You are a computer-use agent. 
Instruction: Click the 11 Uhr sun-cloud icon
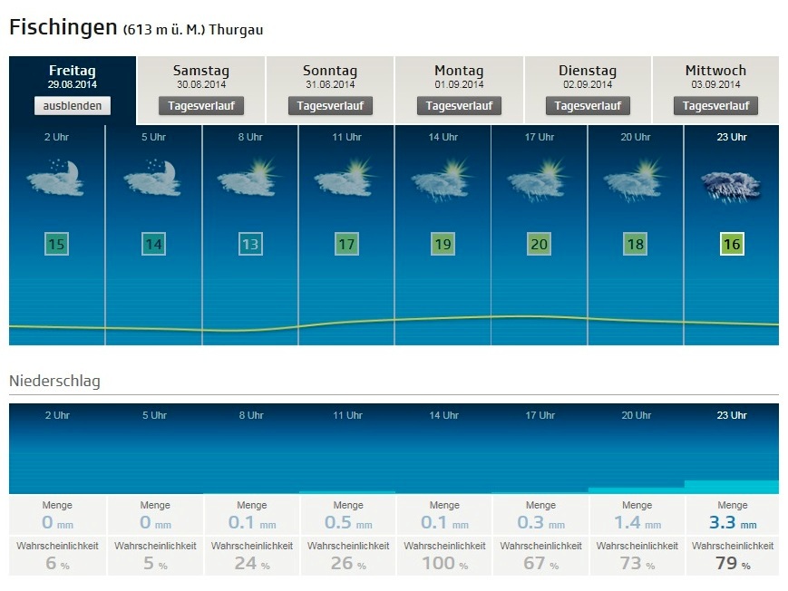point(345,178)
